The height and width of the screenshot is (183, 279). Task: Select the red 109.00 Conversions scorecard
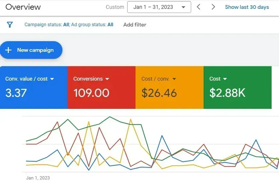102,88
